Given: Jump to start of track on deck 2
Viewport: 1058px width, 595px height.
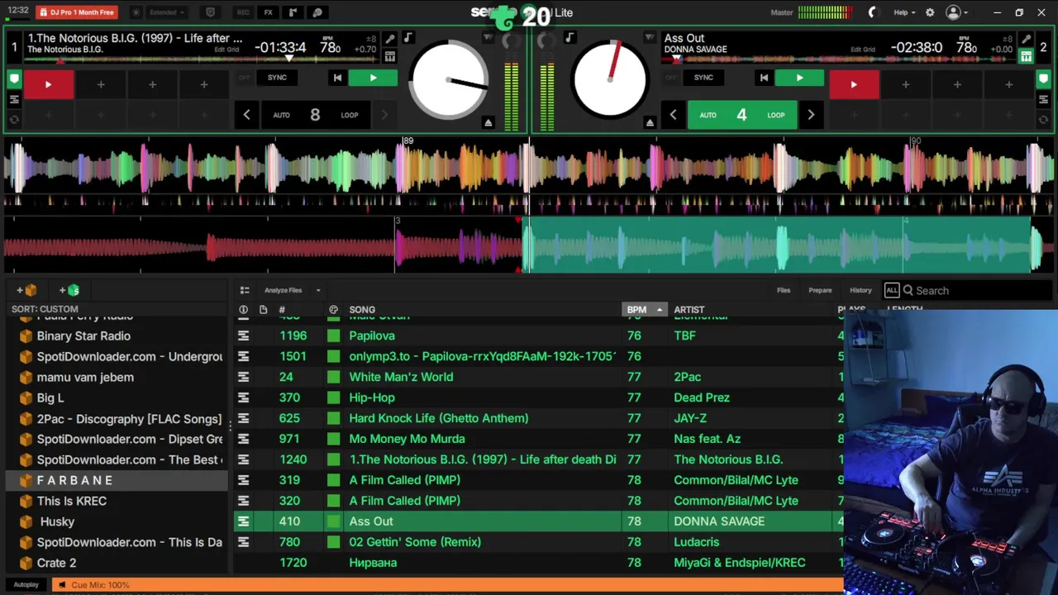Looking at the screenshot, I should pos(764,78).
